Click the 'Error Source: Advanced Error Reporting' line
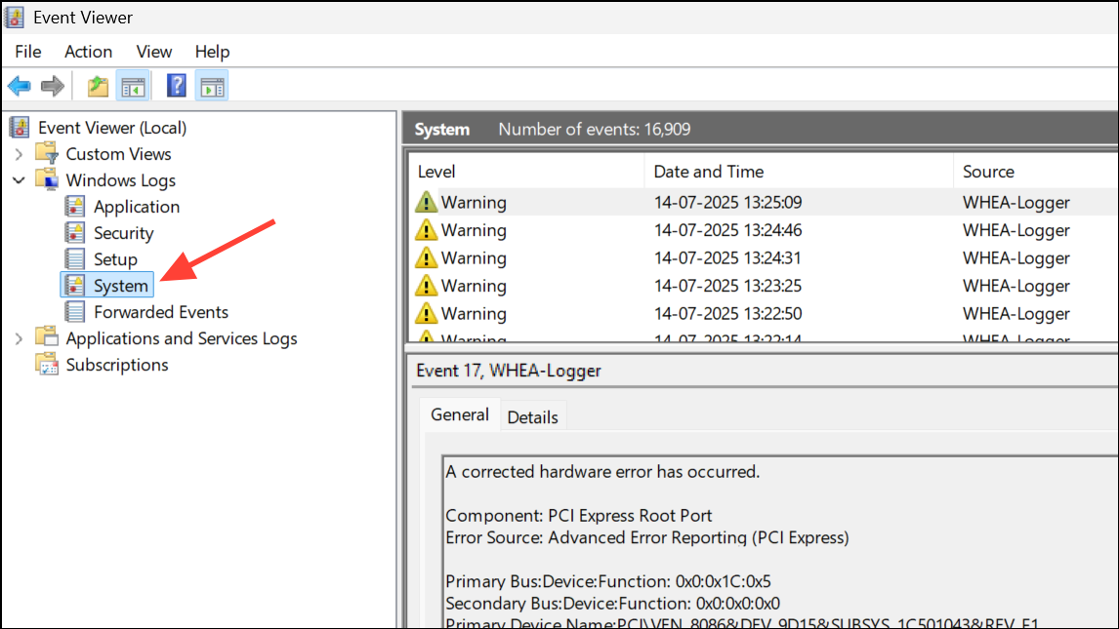The width and height of the screenshot is (1119, 629). [647, 538]
